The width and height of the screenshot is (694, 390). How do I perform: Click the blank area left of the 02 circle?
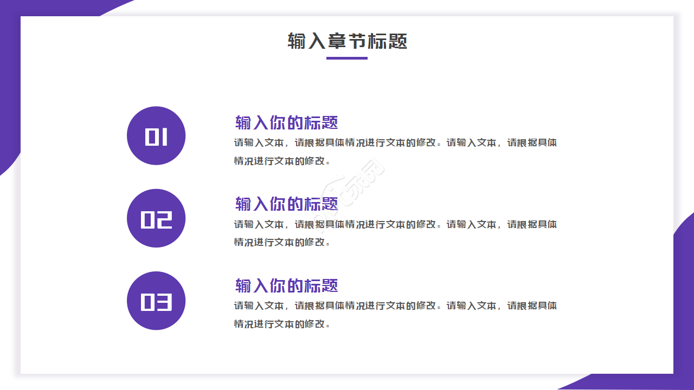coord(70,218)
